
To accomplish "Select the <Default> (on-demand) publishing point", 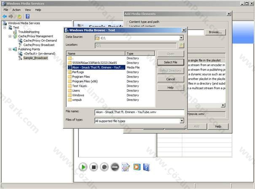I will click(40, 53).
